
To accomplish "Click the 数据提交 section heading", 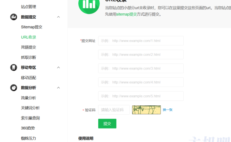I will tap(28, 17).
